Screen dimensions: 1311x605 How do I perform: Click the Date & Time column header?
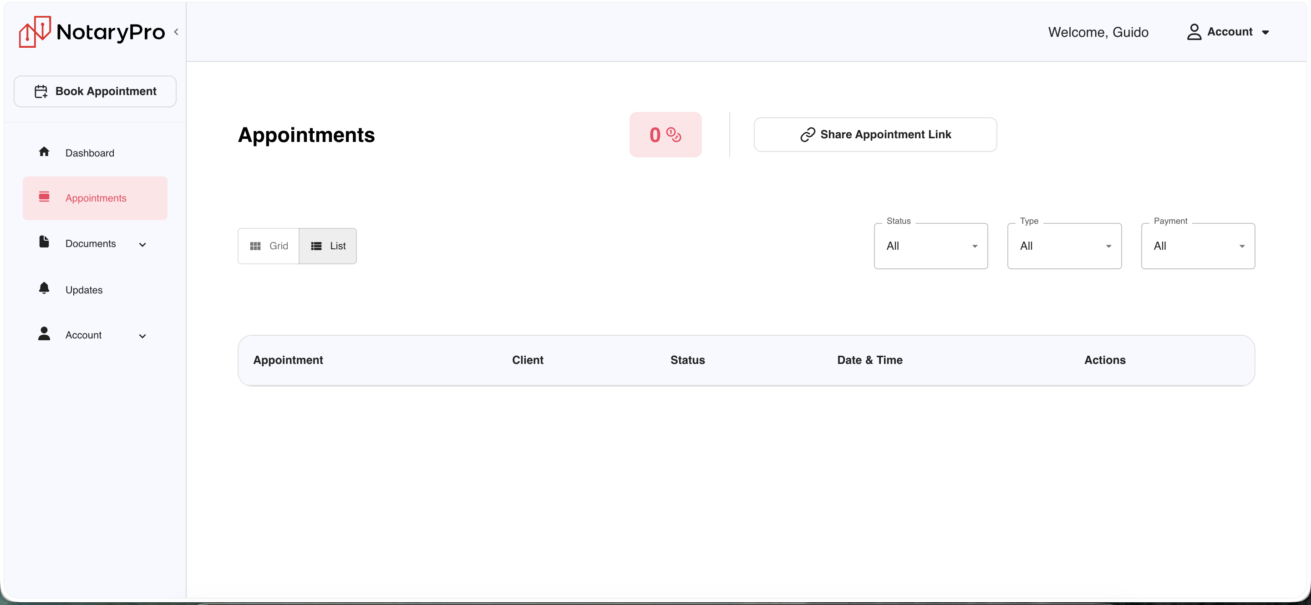pos(870,360)
